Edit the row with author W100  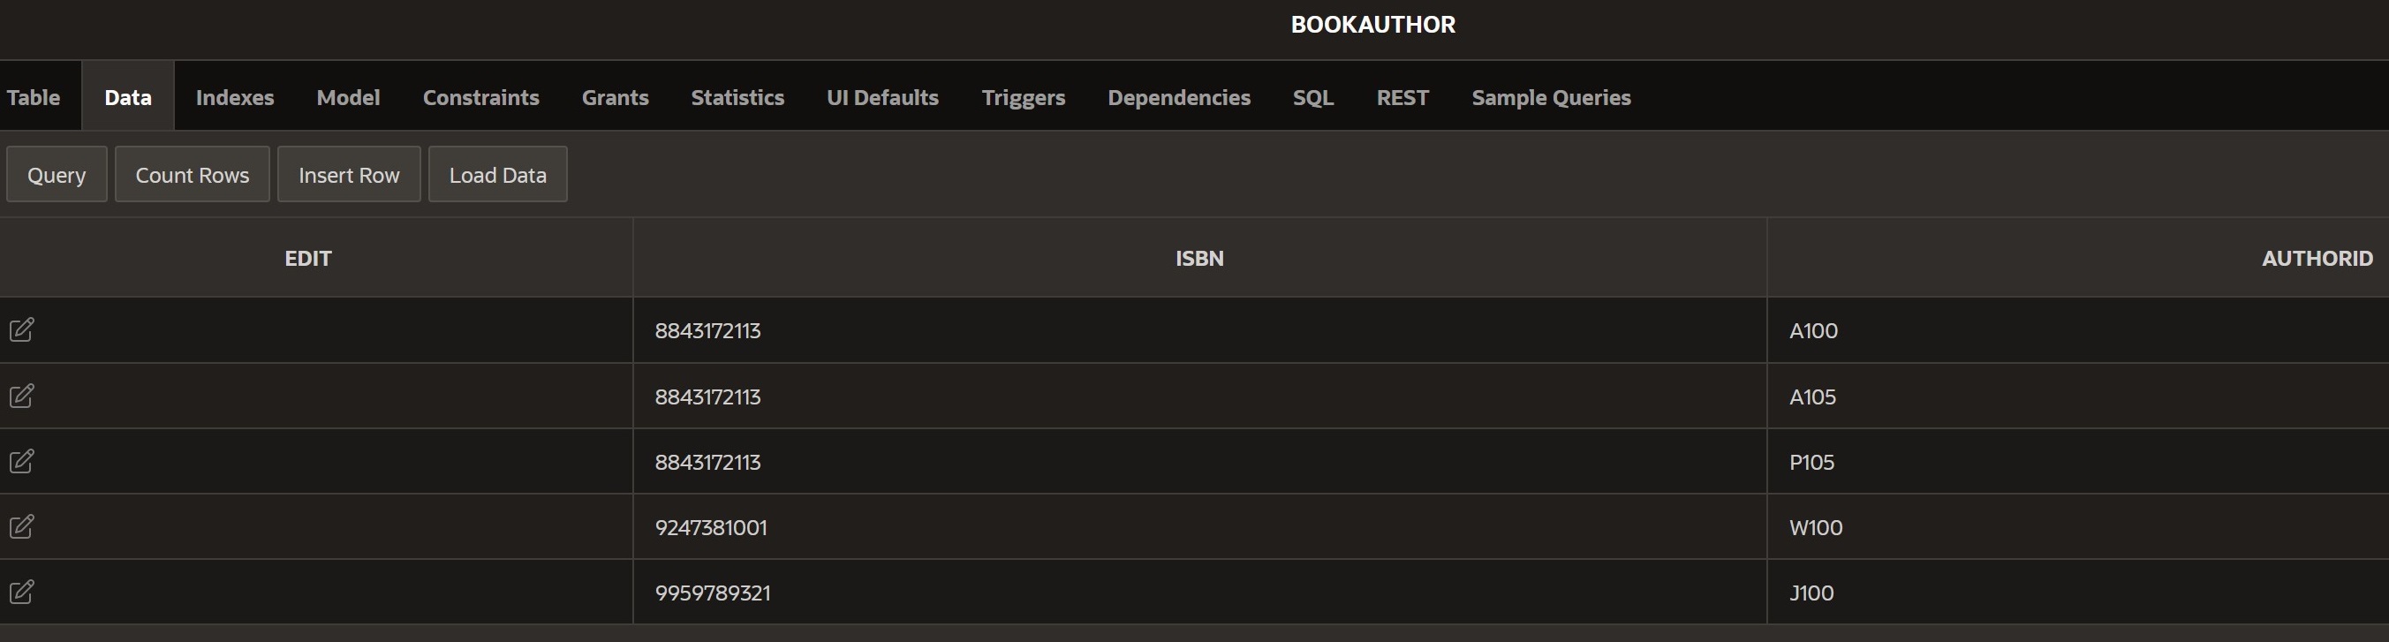21,527
